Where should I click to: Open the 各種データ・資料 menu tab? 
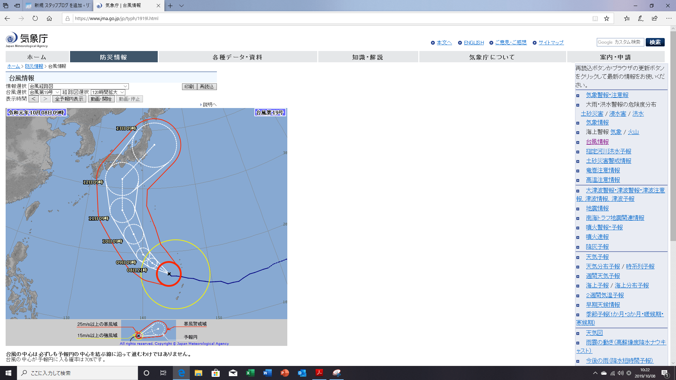(238, 57)
